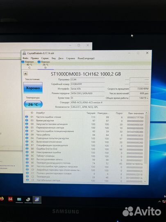Click status icon of row C2 Температура
166x222 pixels.
[x=27, y=176]
